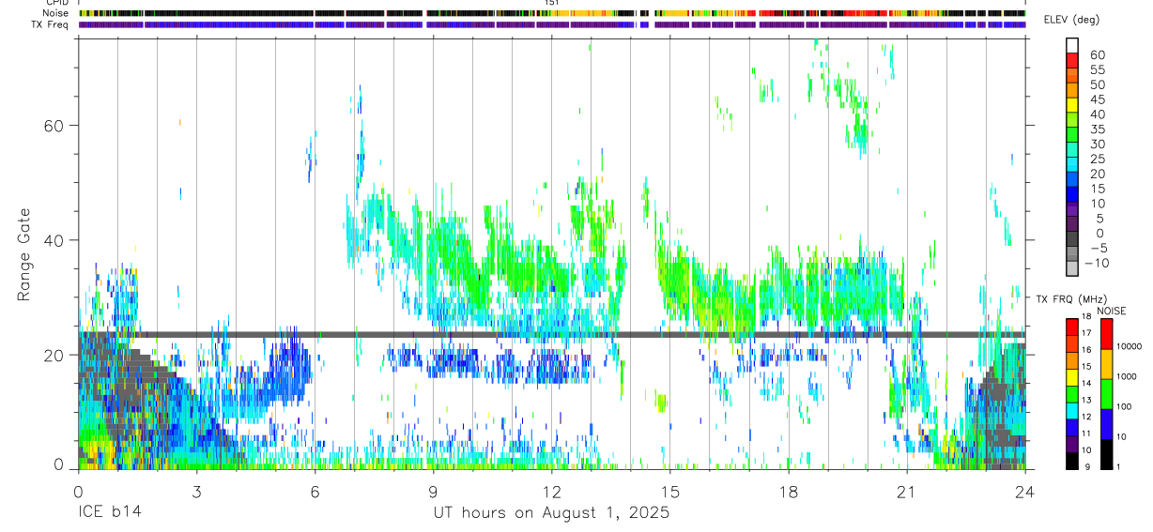This screenshot has width=1153, height=532.
Task: Click UT hours axis tick '3'
Action: tap(196, 491)
